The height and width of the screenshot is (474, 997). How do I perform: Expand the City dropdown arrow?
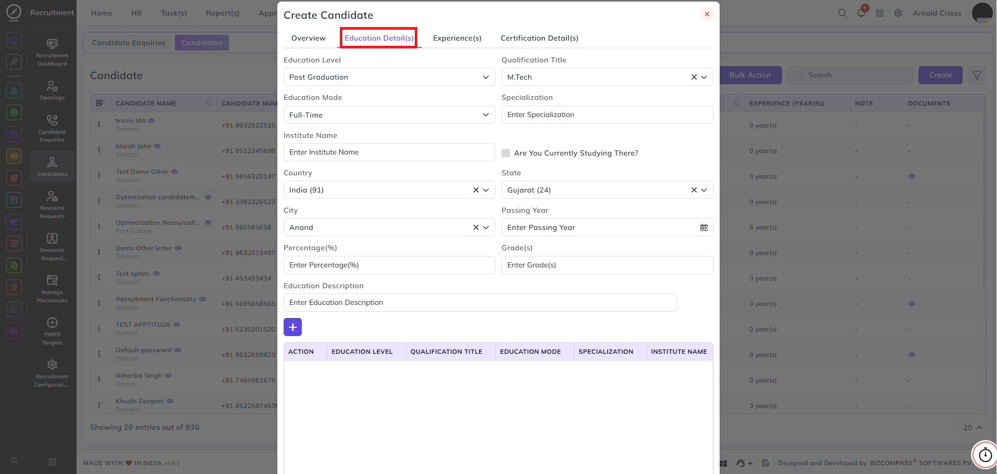(x=486, y=227)
